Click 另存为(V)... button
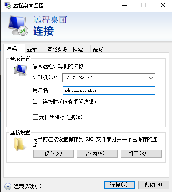The height and width of the screenshot is (192, 172). click(97, 154)
